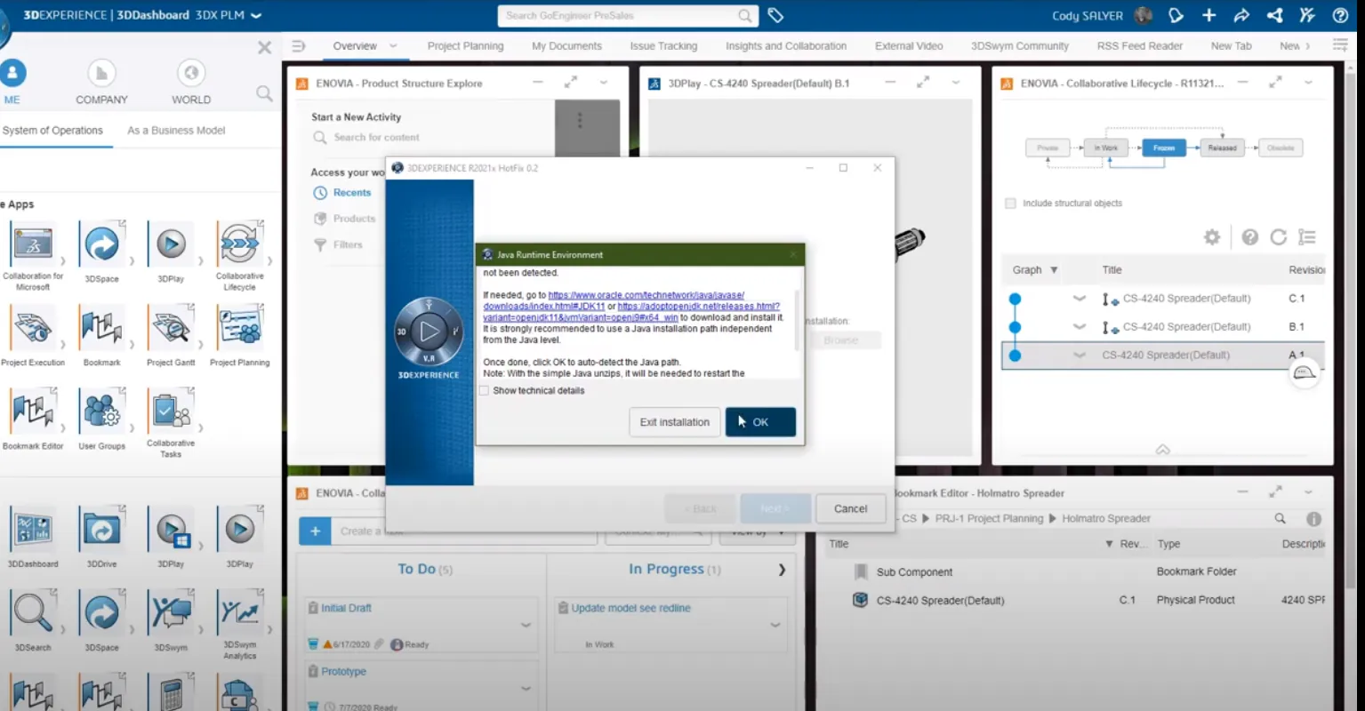Click the Java dialog message scrollbar

click(797, 318)
